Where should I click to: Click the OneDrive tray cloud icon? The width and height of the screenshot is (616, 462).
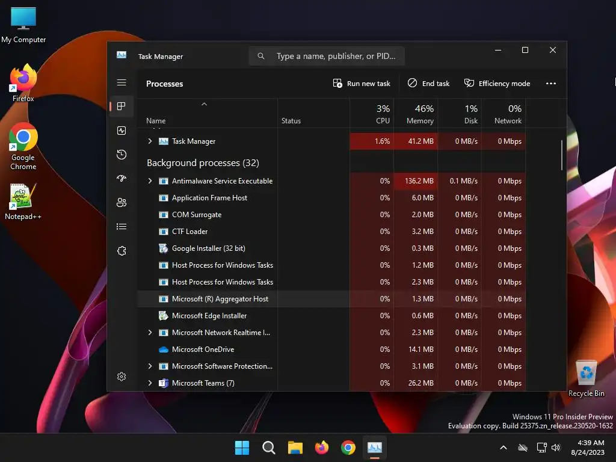coord(523,448)
